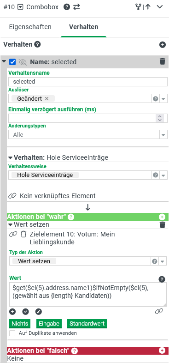Delete the 'selected' behavior with trash icon
Image resolution: width=169 pixels, height=363 pixels.
tap(163, 61)
